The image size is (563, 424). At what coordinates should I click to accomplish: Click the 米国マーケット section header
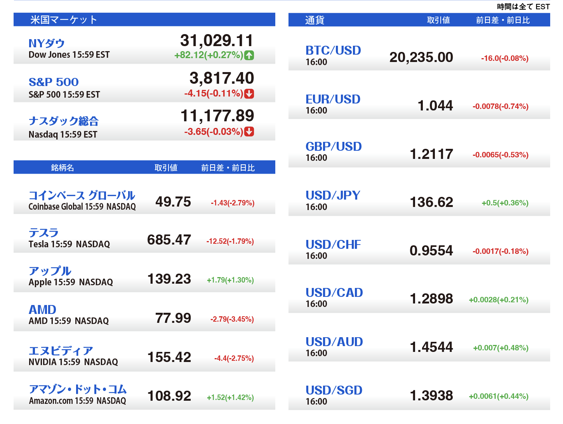click(64, 20)
